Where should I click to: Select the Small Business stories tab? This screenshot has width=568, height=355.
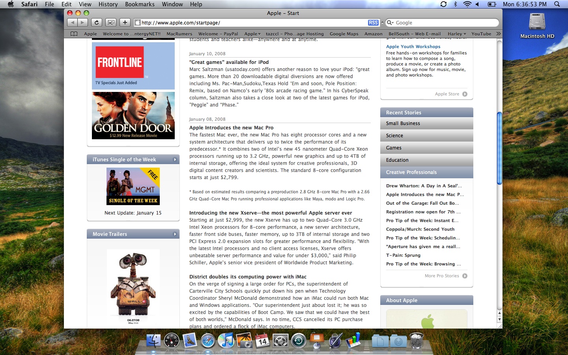(426, 123)
